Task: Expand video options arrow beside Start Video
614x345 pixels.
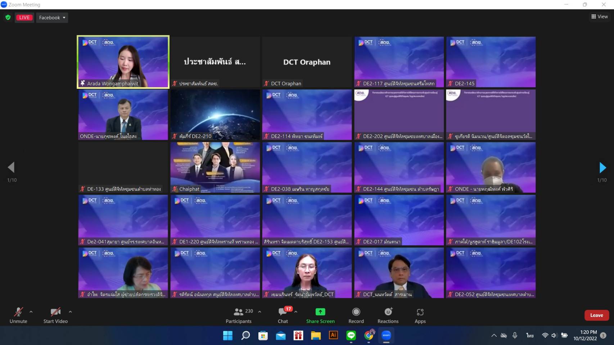Action: click(x=70, y=312)
